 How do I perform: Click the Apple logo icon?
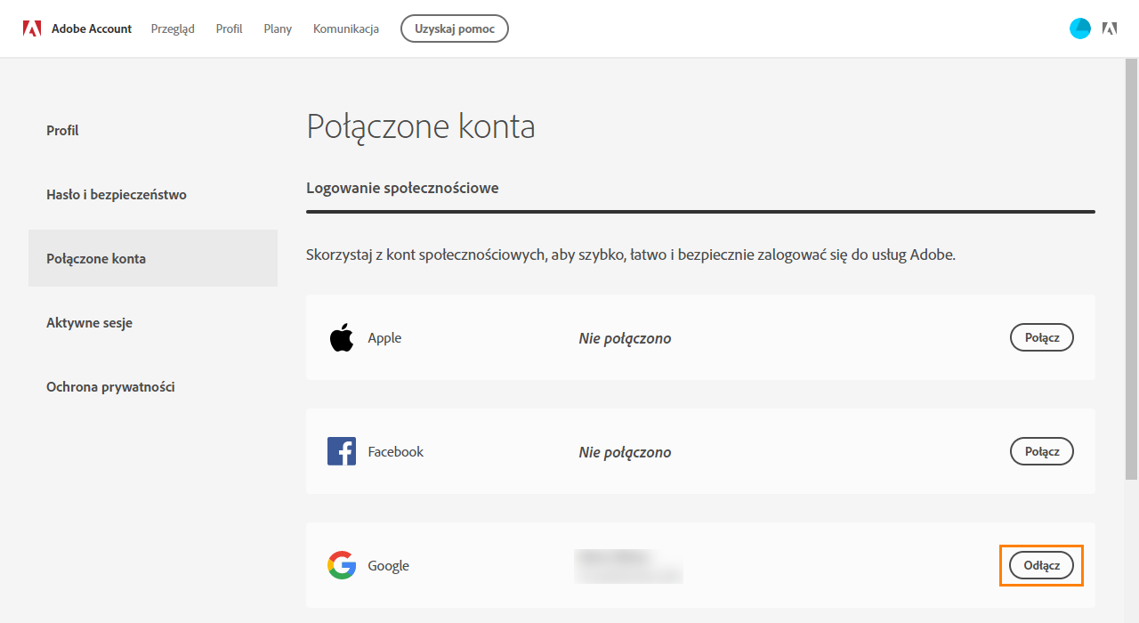pos(342,336)
